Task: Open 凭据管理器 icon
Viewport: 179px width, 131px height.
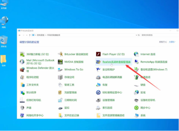Action: click(60, 92)
